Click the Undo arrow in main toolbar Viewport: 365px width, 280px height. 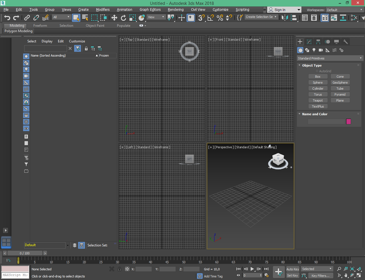[7, 18]
